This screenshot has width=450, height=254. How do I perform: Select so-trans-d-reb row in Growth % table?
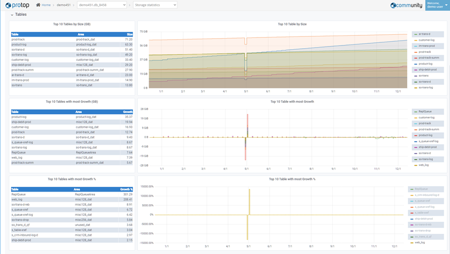point(72,205)
